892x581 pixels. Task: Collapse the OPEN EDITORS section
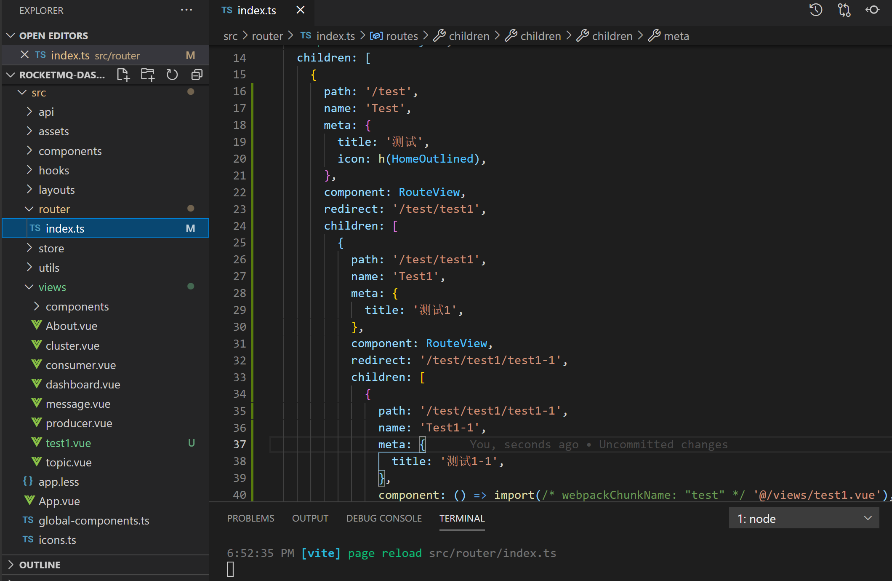10,35
